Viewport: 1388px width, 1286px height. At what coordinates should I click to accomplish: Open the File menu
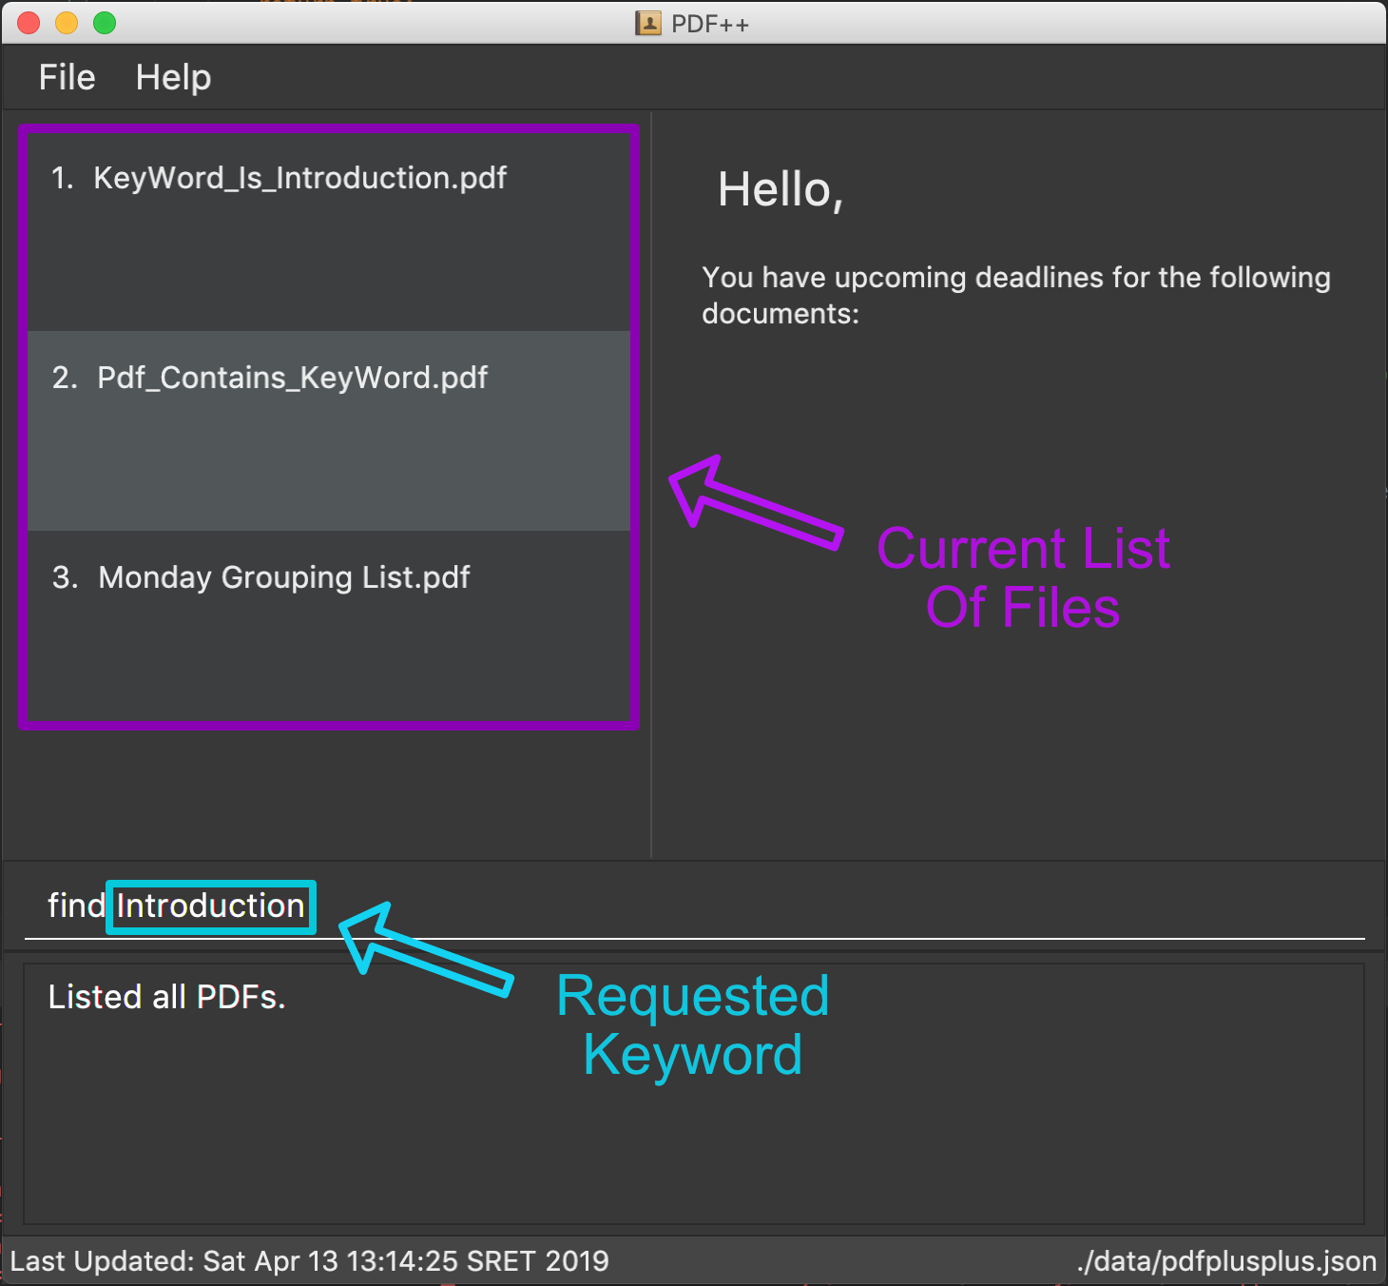(67, 77)
